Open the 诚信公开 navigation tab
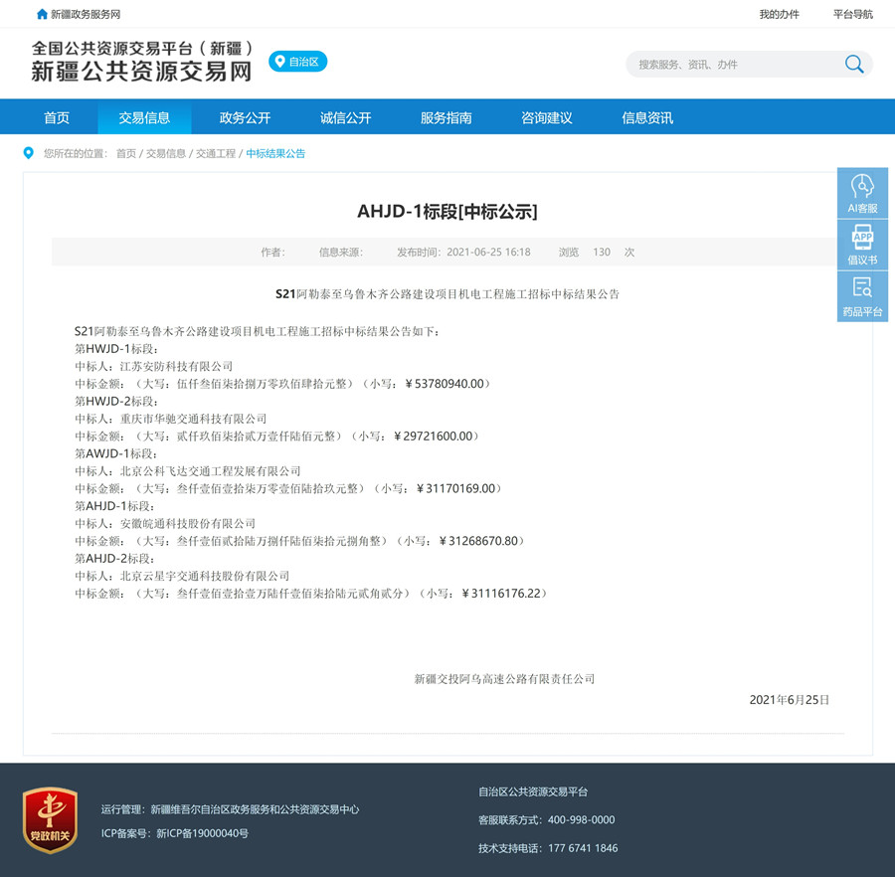 coord(345,117)
